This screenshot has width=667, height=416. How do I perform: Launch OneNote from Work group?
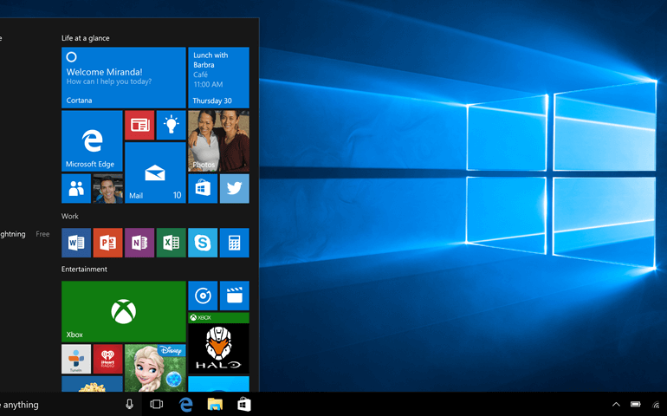pos(139,243)
